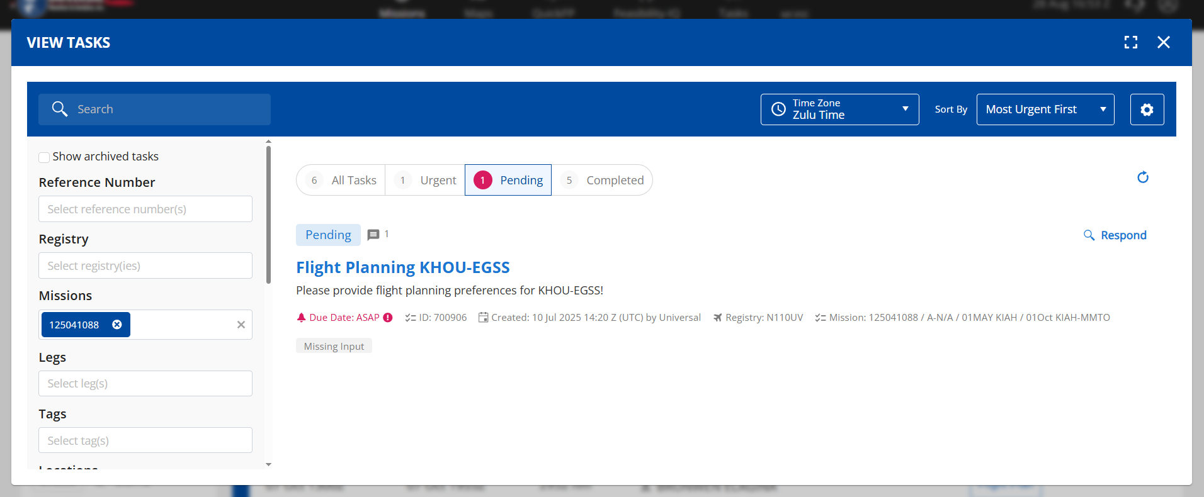Screen dimensions: 1204x497
Task: Click the task comments icon
Action: click(373, 235)
